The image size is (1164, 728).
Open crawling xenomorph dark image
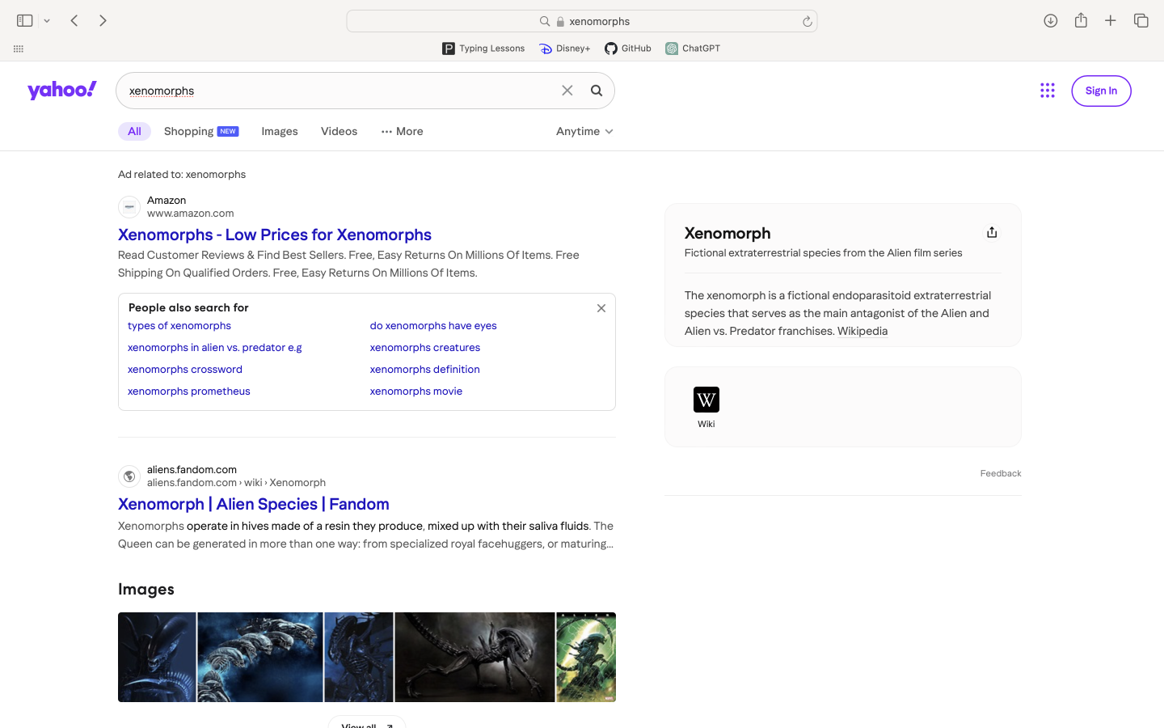[475, 657]
